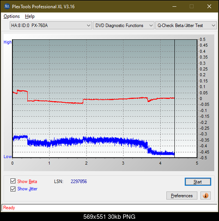Click the Start button

[x=198, y=182]
